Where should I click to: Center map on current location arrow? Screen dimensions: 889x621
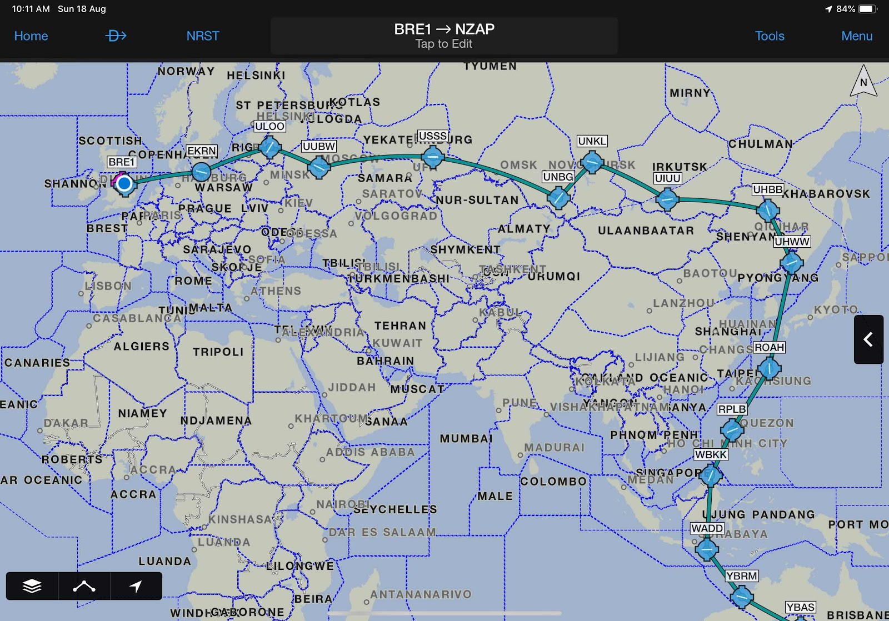tap(136, 586)
